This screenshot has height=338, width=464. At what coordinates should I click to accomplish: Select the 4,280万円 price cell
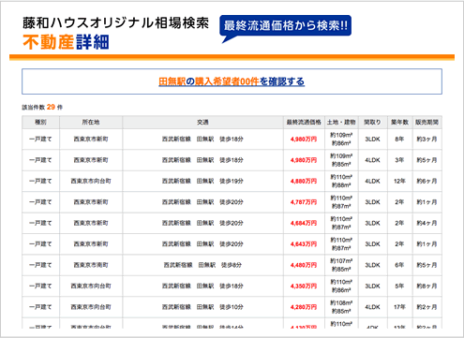(x=304, y=307)
